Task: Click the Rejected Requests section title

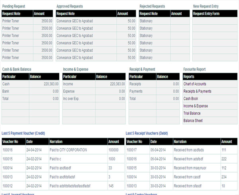Action: click(152, 6)
